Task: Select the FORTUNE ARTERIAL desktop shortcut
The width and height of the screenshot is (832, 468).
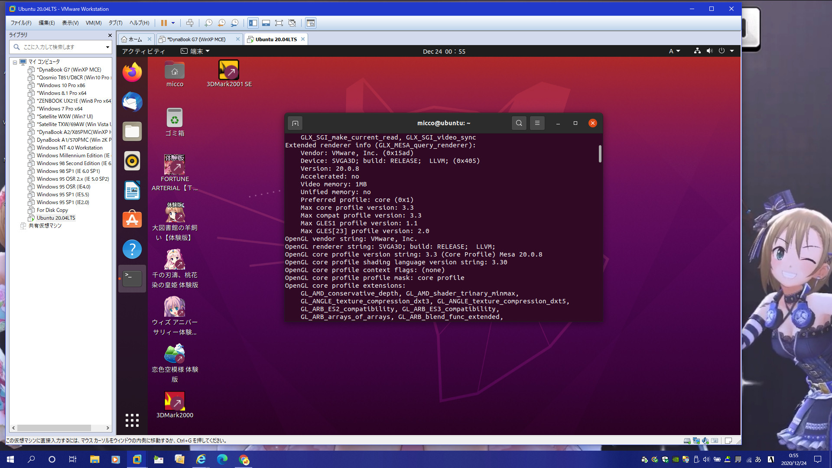Action: [x=175, y=173]
